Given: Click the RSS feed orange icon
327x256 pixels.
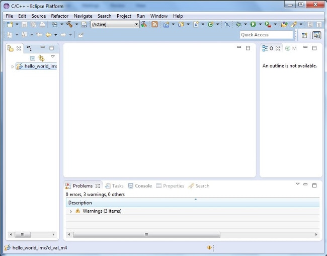Looking at the screenshot, I should point(154,24).
